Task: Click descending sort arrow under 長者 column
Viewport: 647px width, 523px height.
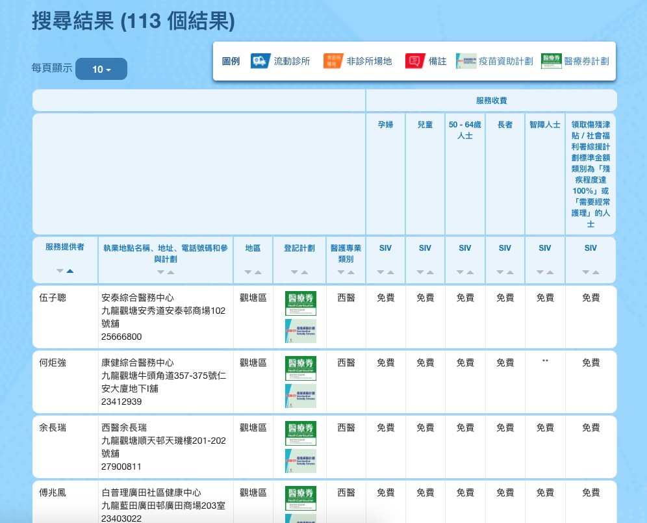Action: point(500,272)
